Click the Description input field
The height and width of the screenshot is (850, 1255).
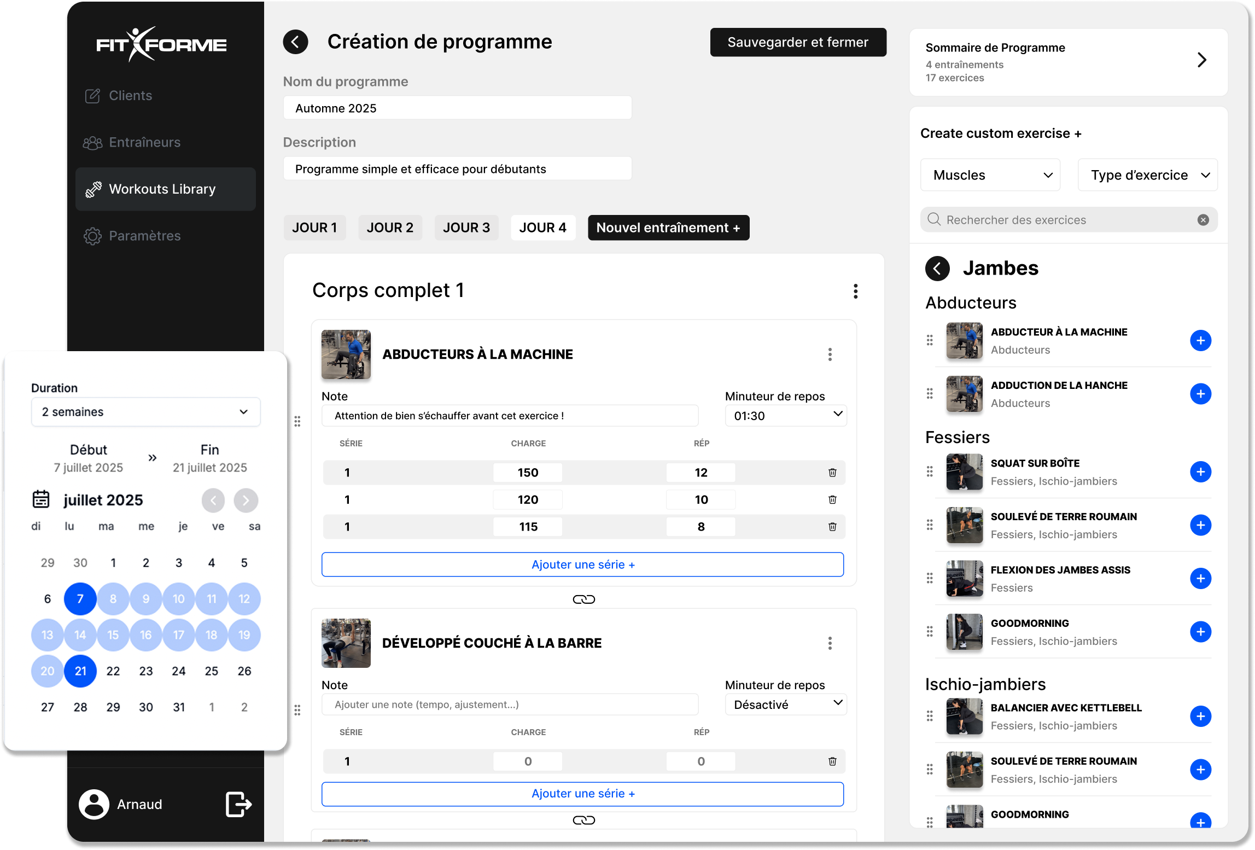pyautogui.click(x=457, y=169)
